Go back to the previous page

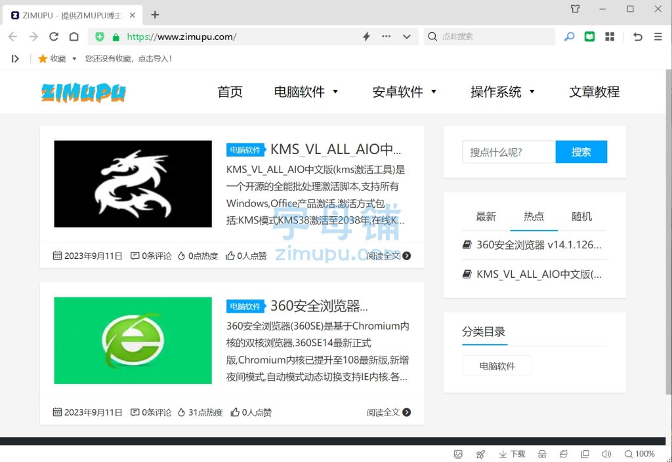point(13,37)
